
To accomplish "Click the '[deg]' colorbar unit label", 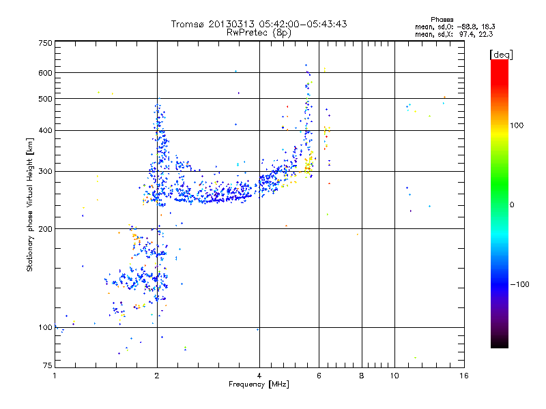I will click(x=501, y=55).
